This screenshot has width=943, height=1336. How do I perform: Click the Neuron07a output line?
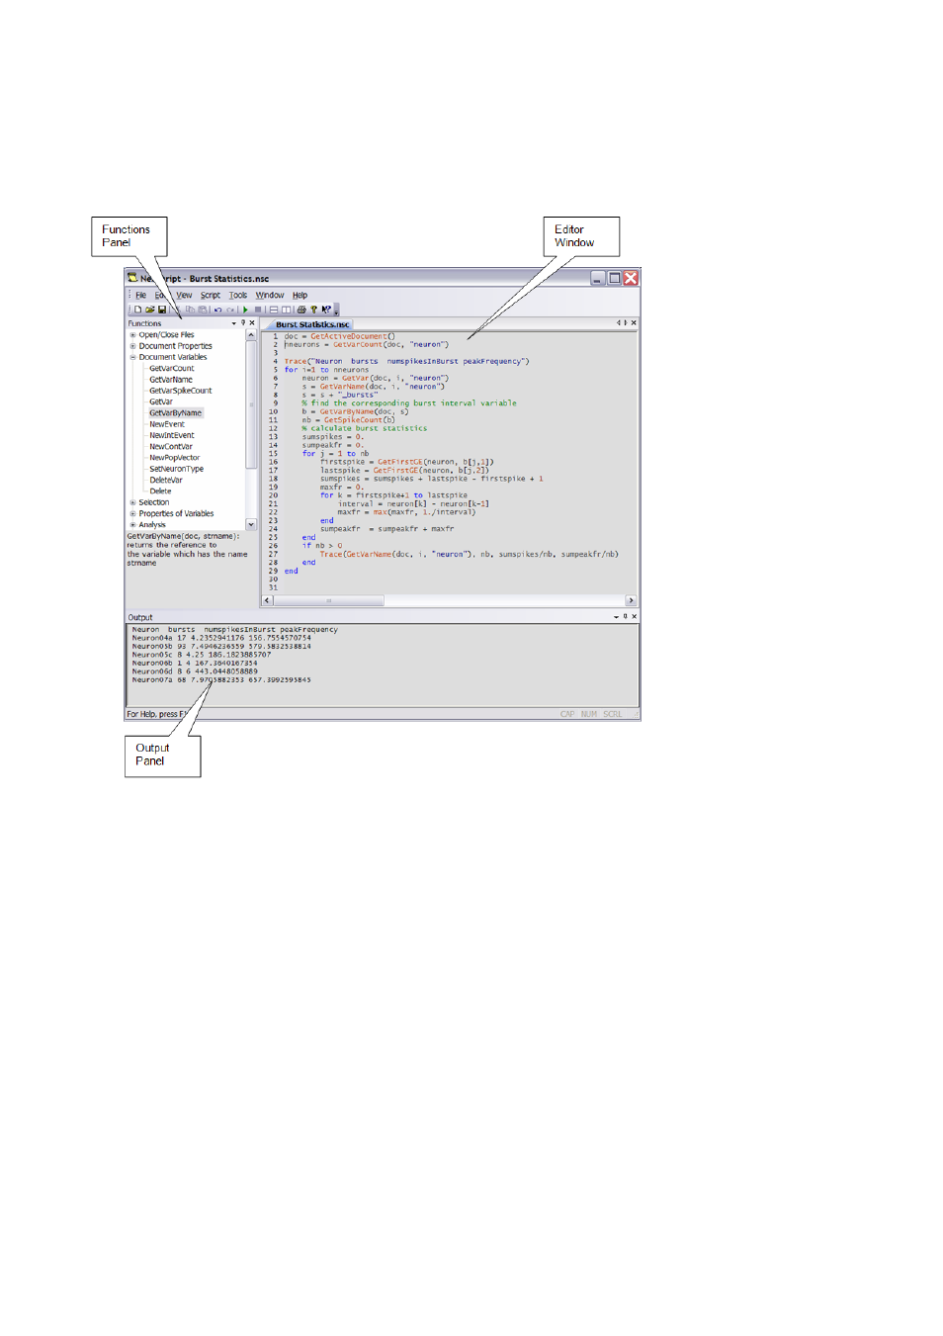[221, 679]
